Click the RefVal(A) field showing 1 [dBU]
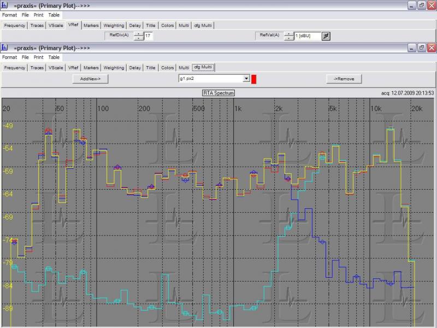Image resolution: width=437 pixels, height=328 pixels. [x=308, y=36]
